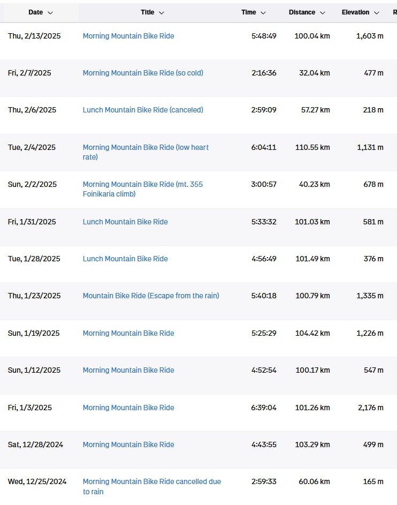Screen dimensions: 397x505
Task: Sort activities by Title column header
Action: click(x=152, y=12)
